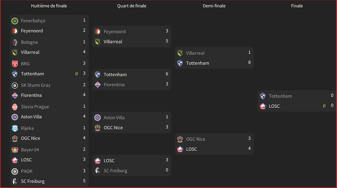Click the Bayer 04 crest icon
337x188 pixels.
(15, 150)
